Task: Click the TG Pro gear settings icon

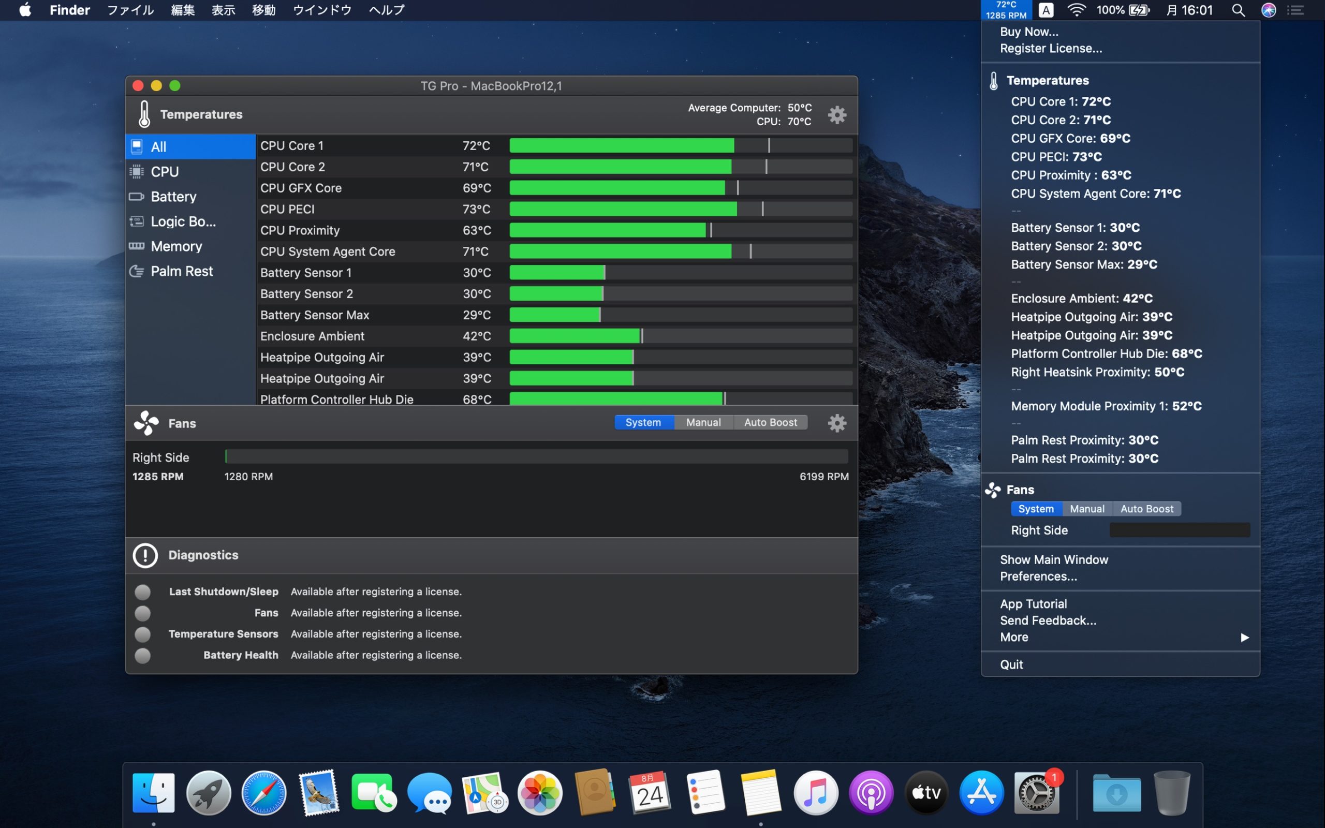Action: (837, 113)
